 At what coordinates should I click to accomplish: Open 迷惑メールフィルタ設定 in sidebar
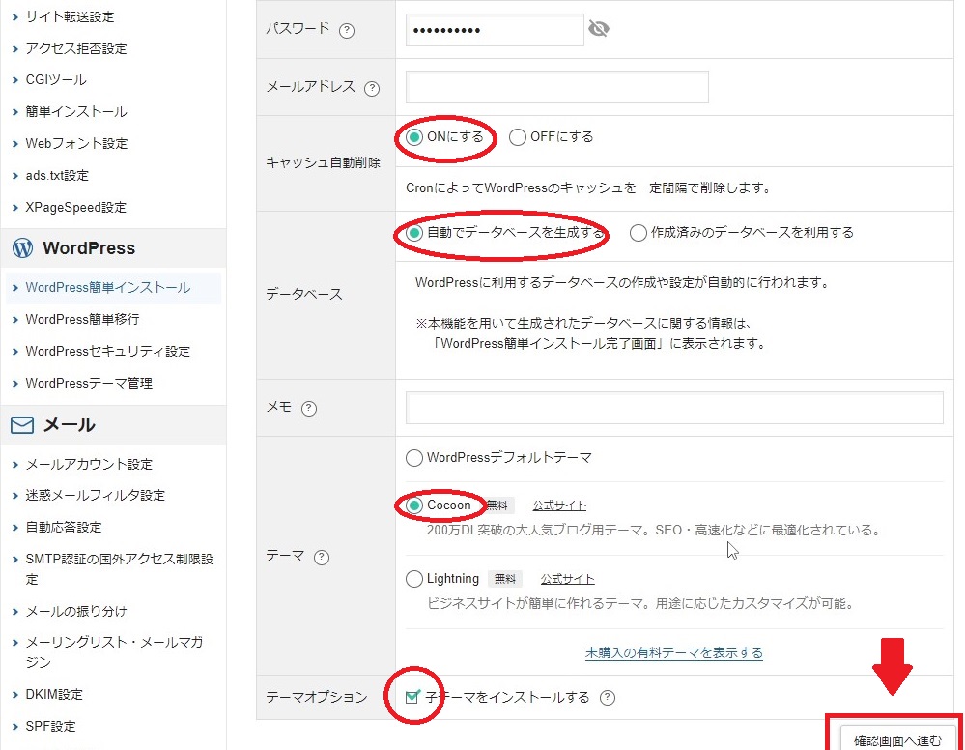[x=95, y=496]
